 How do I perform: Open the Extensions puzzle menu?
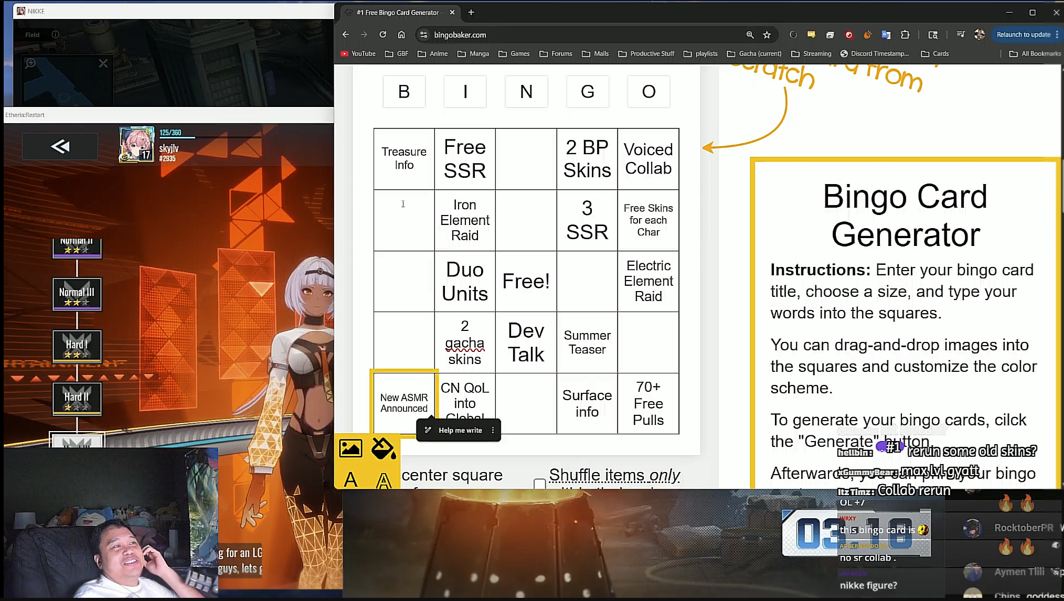pyautogui.click(x=905, y=35)
